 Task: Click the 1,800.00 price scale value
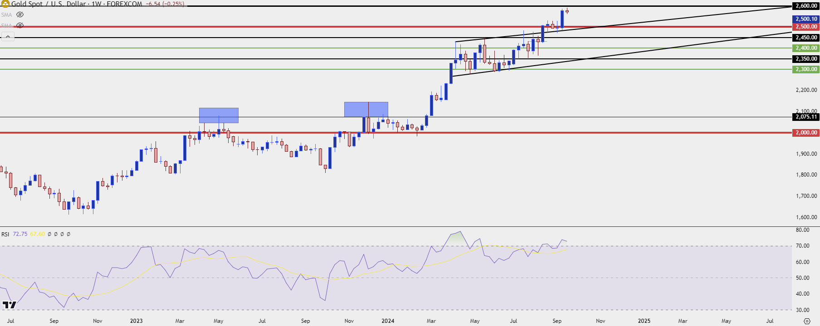pos(806,175)
